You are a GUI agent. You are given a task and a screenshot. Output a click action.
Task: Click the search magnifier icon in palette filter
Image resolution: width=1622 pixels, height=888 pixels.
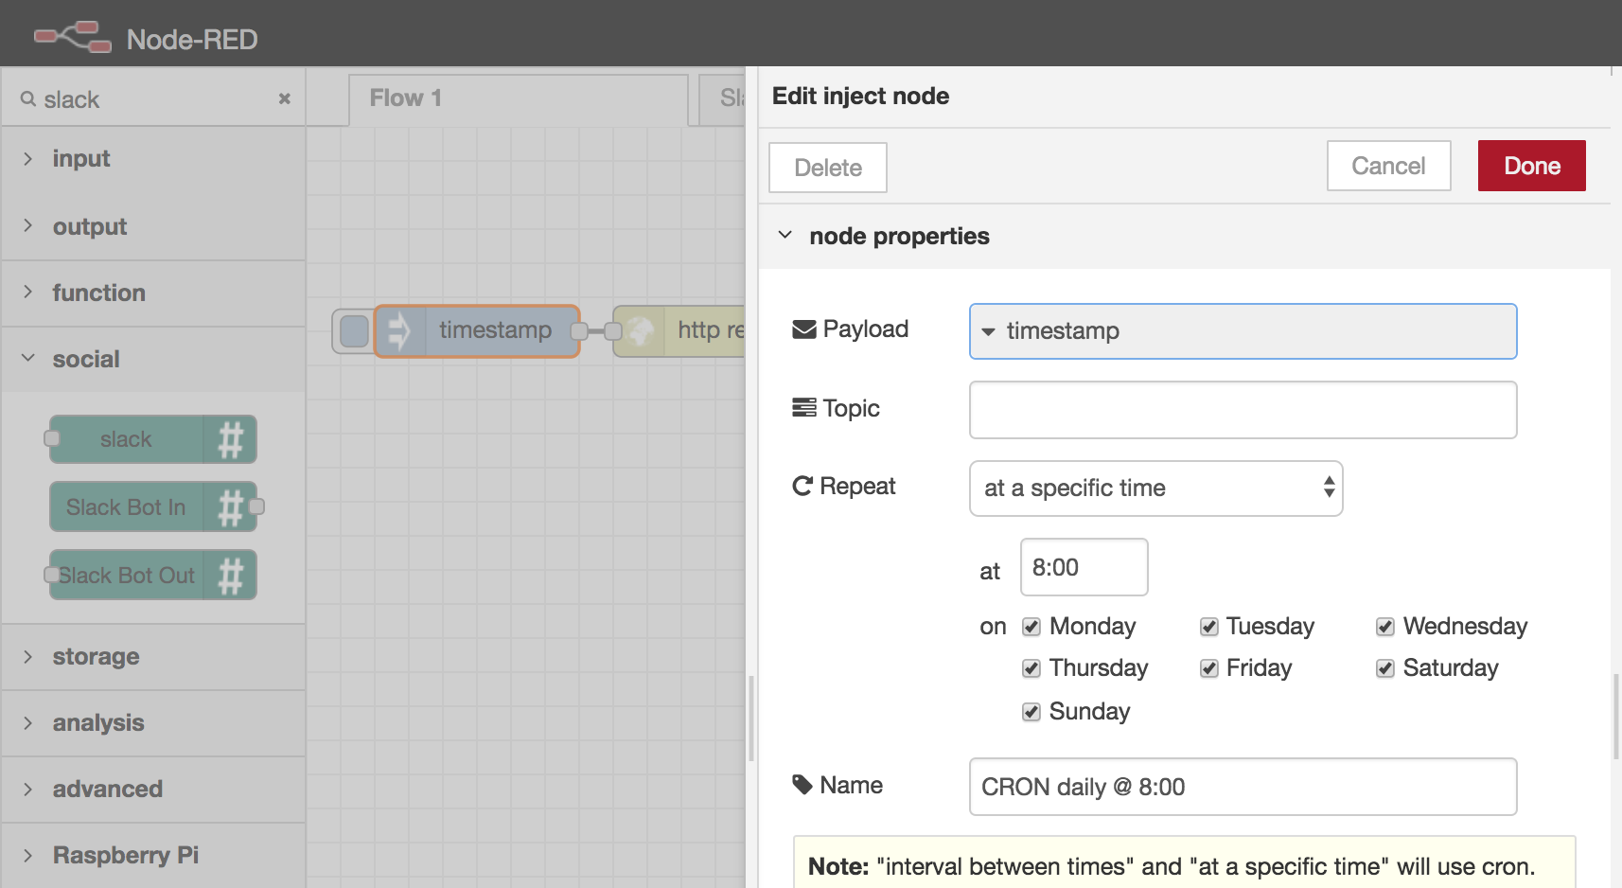click(x=27, y=98)
